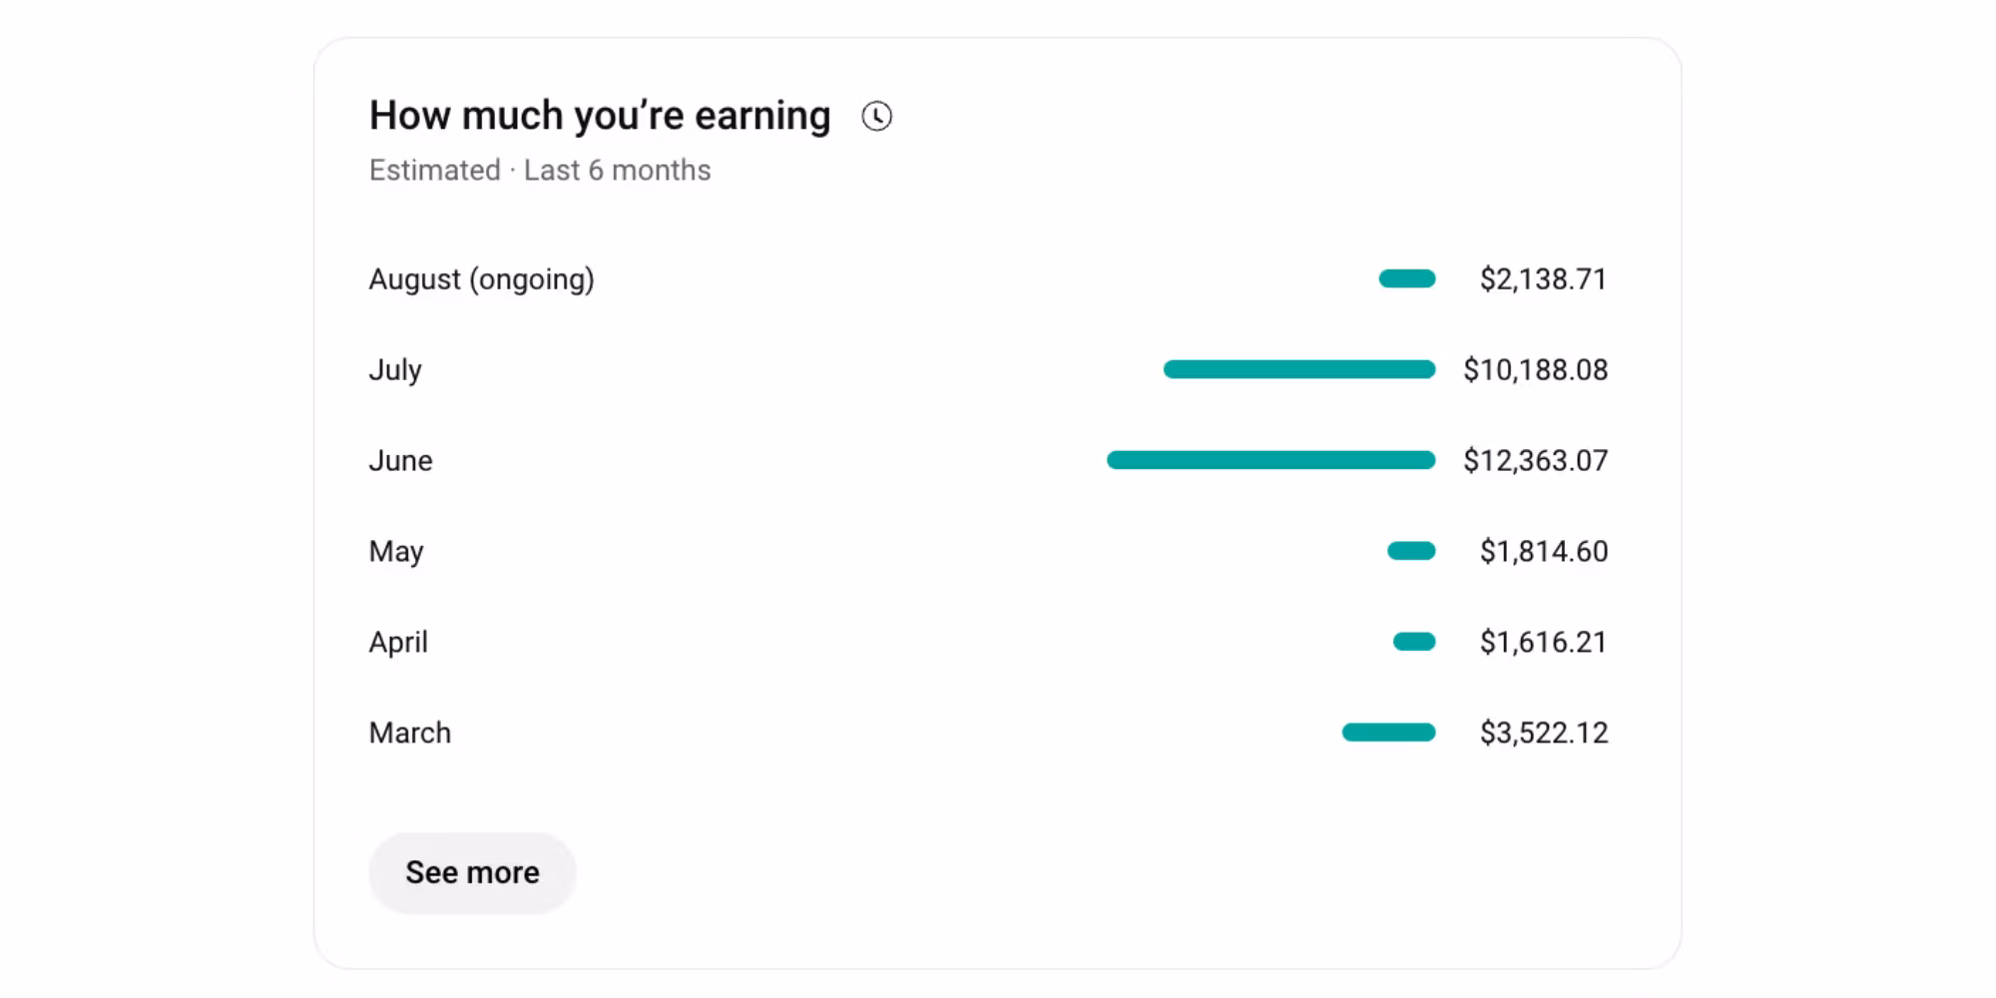Click May's short teal earnings bar
Image resolution: width=1996 pixels, height=998 pixels.
point(1411,551)
